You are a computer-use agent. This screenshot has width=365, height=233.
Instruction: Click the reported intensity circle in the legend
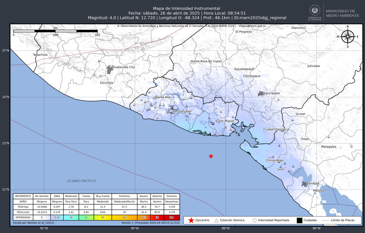pyautogui.click(x=255, y=221)
